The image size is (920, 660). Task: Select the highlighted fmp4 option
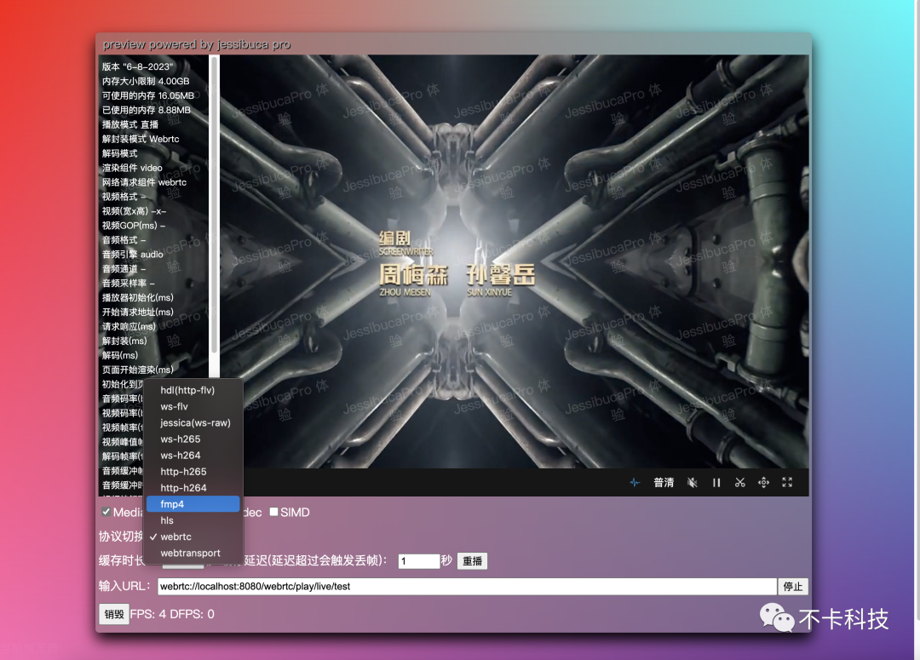(193, 504)
